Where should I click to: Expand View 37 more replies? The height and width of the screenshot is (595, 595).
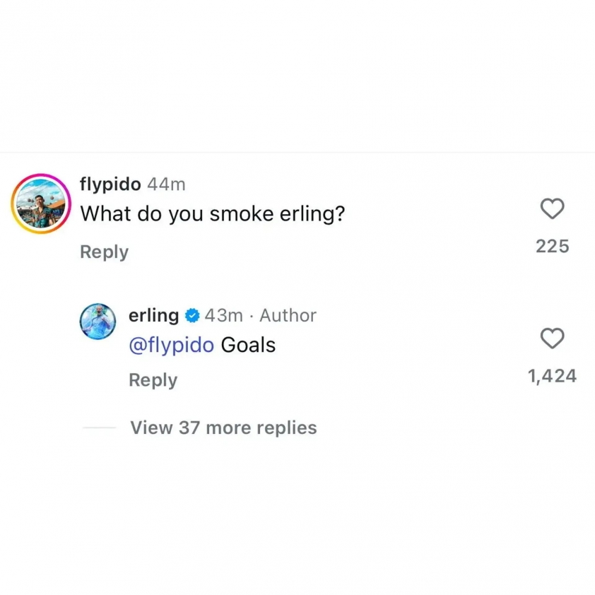point(223,428)
